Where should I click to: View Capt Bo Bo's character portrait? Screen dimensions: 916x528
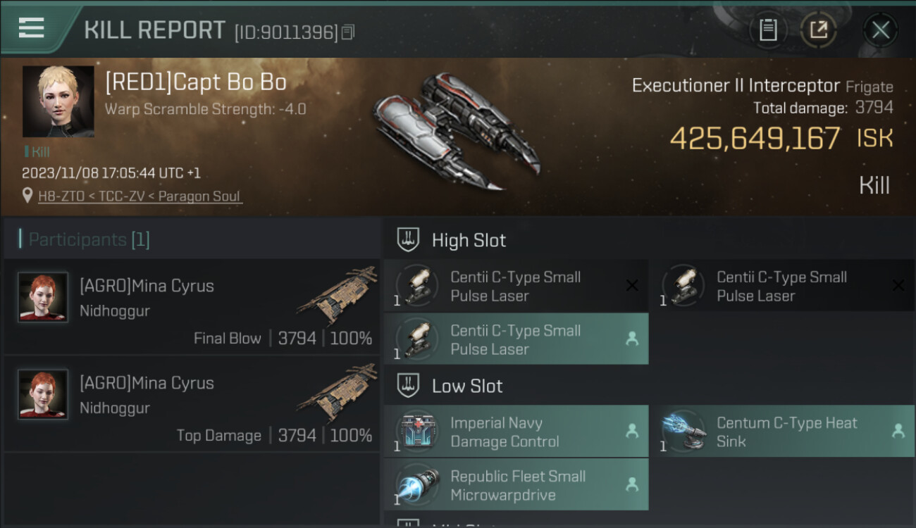click(58, 101)
